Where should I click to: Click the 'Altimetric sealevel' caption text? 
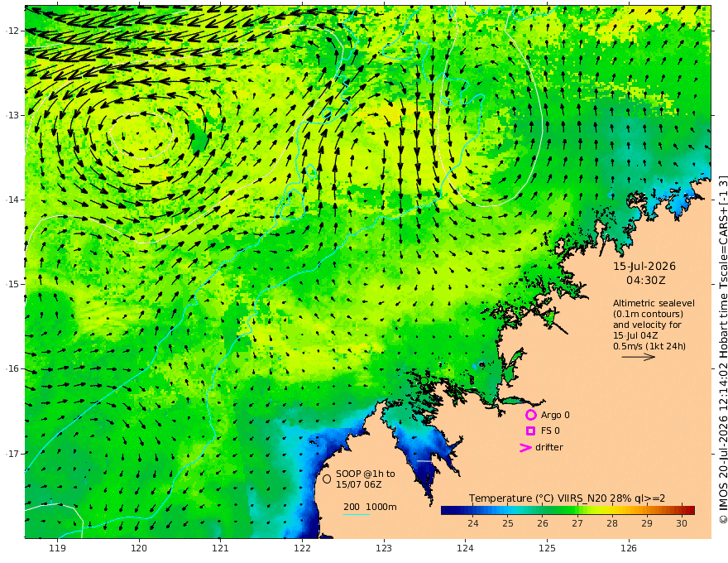pyautogui.click(x=654, y=303)
